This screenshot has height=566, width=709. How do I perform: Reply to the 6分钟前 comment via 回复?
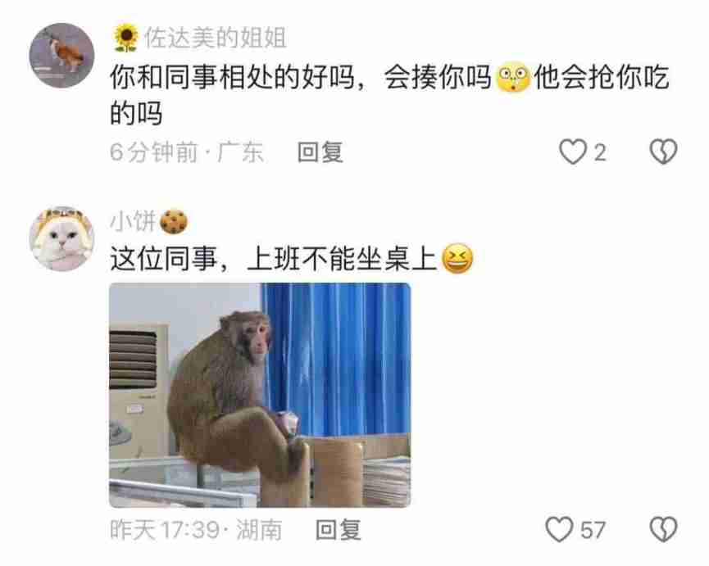click(x=320, y=152)
